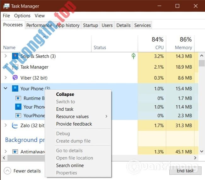Image resolution: width=205 pixels, height=180 pixels.
Task: Sort by the Name column header
Action: click(x=46, y=44)
